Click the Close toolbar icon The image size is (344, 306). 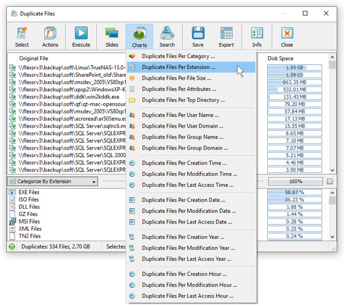click(x=287, y=37)
